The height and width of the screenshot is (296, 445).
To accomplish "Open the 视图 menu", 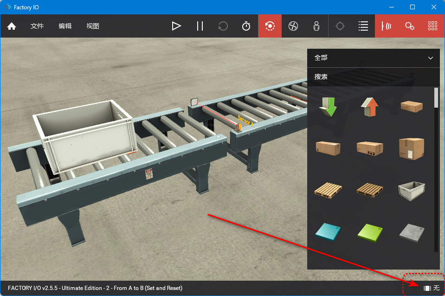I will pyautogui.click(x=93, y=26).
